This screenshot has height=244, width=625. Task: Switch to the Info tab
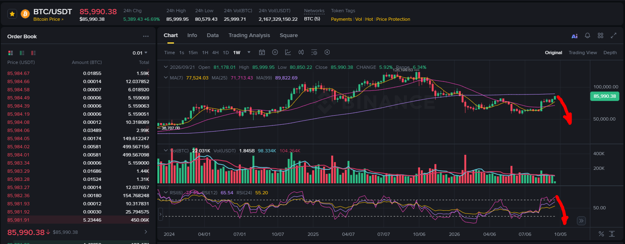tap(192, 35)
